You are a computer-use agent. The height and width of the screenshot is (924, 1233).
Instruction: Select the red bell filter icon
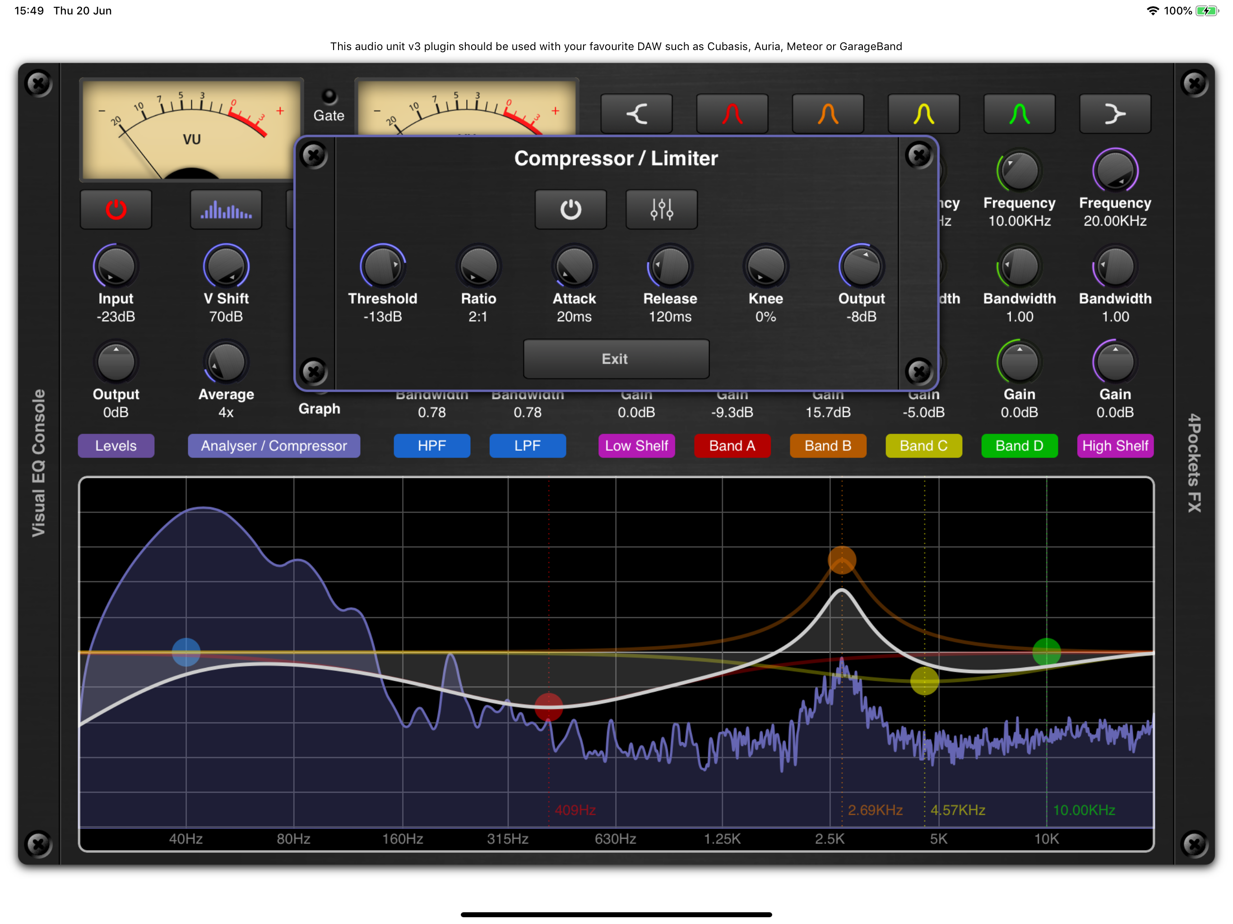732,113
